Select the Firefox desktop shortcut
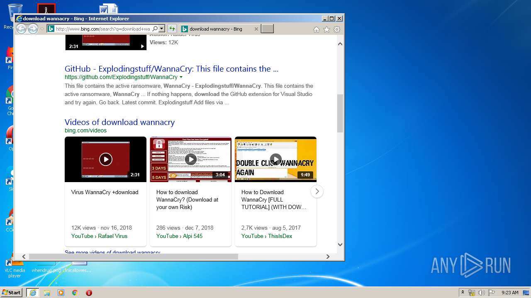The width and height of the screenshot is (531, 298). point(9,58)
